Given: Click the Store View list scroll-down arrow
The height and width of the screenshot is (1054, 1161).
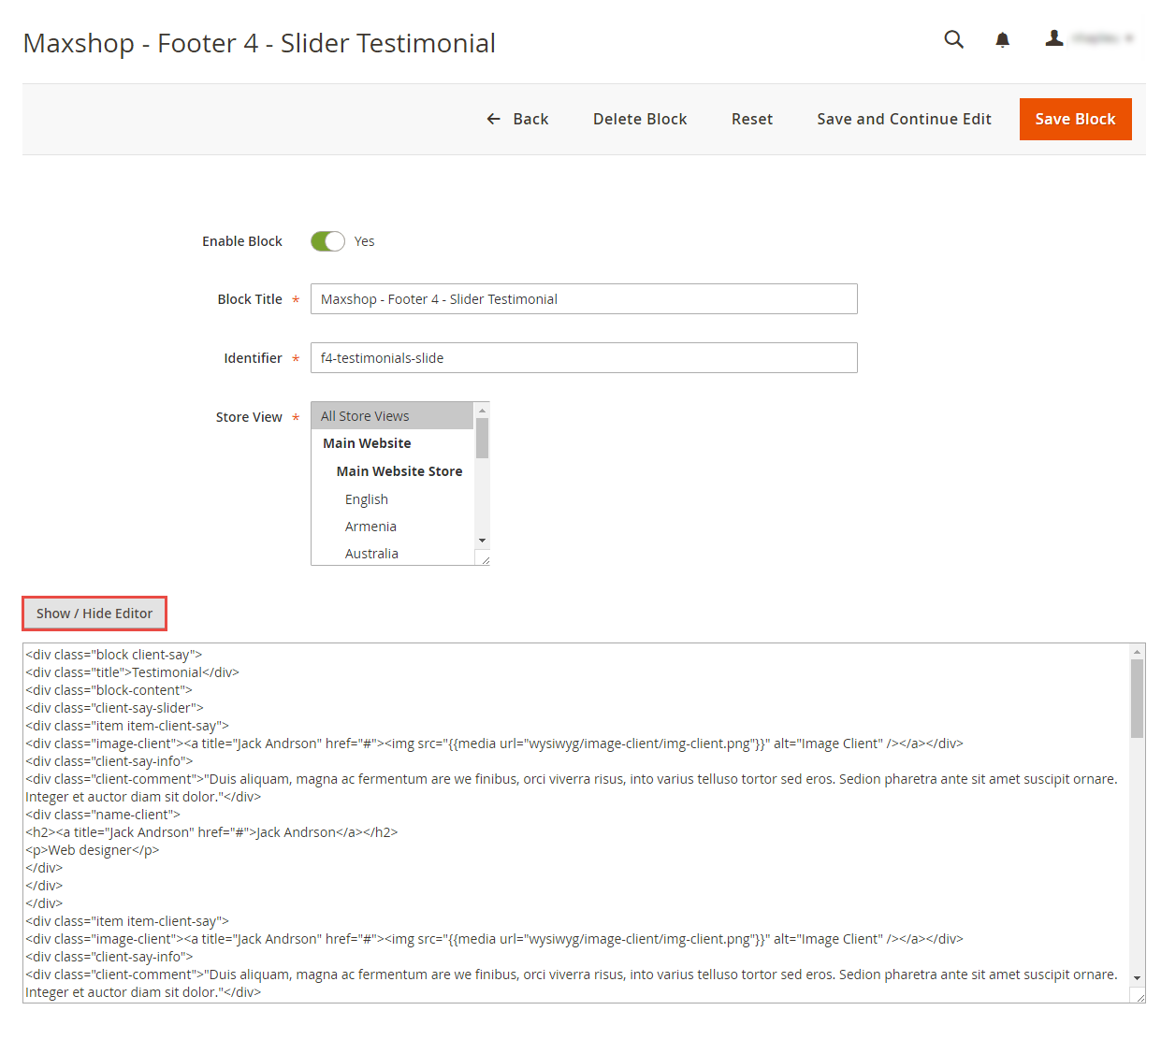Looking at the screenshot, I should point(482,541).
